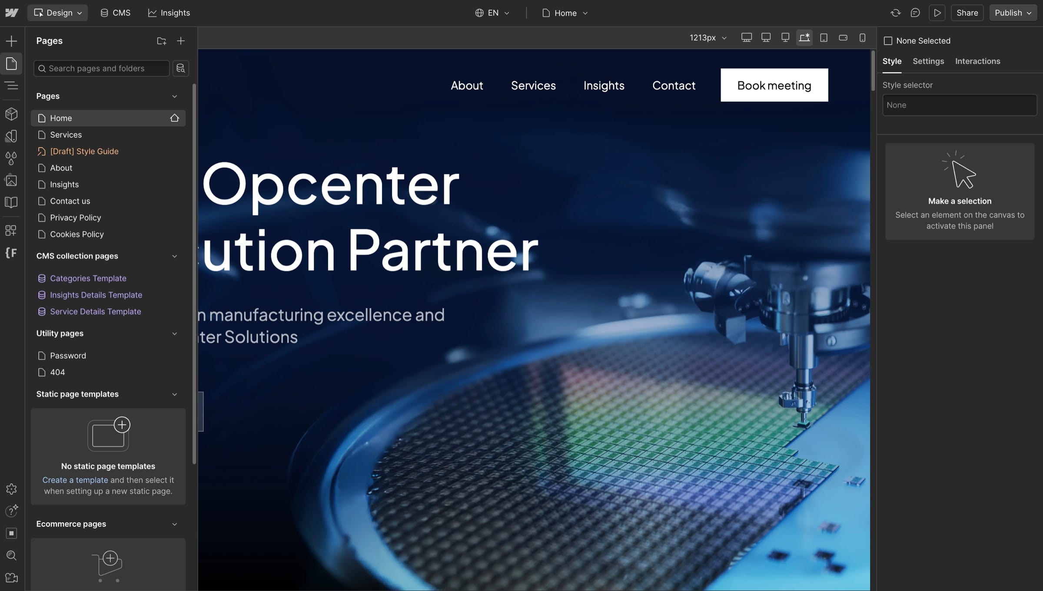Open the Finsweet {F extension icon
1043x591 pixels.
(x=11, y=253)
